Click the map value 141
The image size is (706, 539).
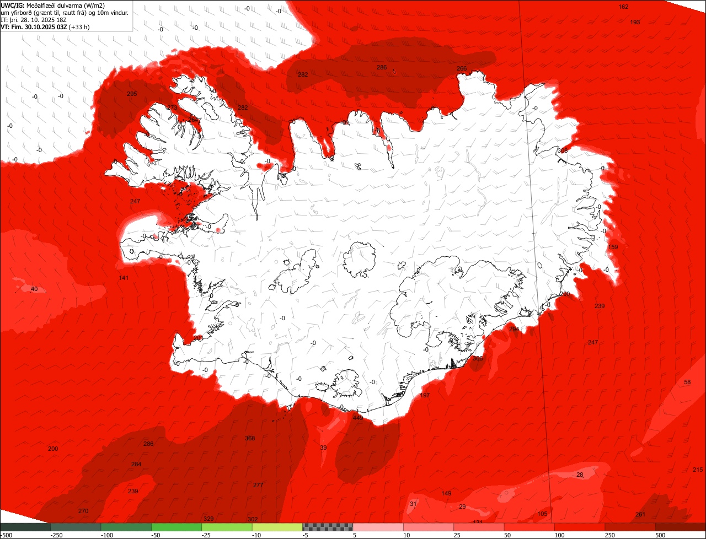[x=124, y=278]
